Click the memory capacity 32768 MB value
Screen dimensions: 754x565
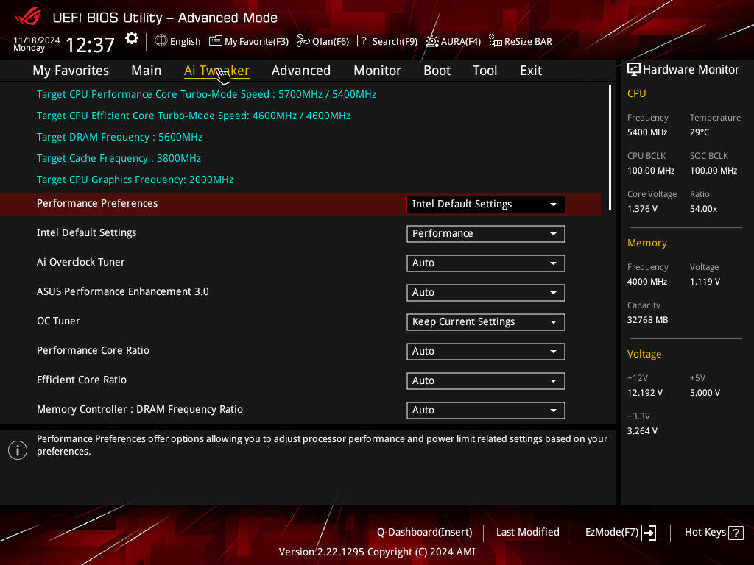point(647,320)
